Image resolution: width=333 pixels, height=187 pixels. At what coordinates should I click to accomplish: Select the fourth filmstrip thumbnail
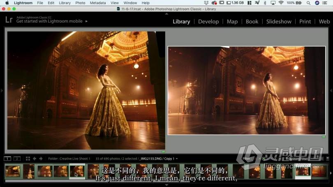pyautogui.click(x=61, y=171)
